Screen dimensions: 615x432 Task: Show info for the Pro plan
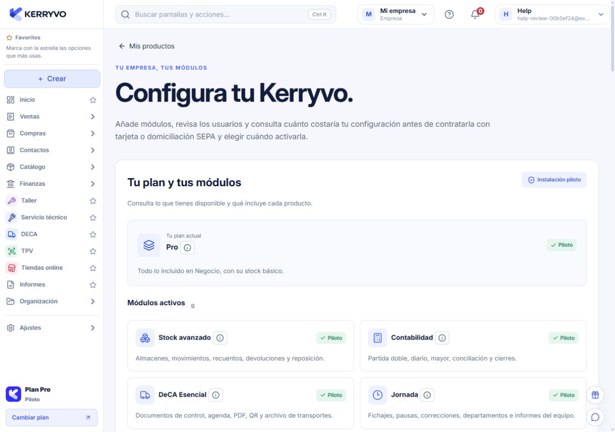[x=187, y=248]
